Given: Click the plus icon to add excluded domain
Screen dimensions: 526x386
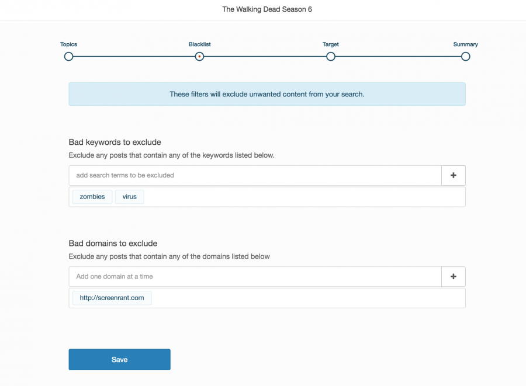Looking at the screenshot, I should click(x=453, y=277).
